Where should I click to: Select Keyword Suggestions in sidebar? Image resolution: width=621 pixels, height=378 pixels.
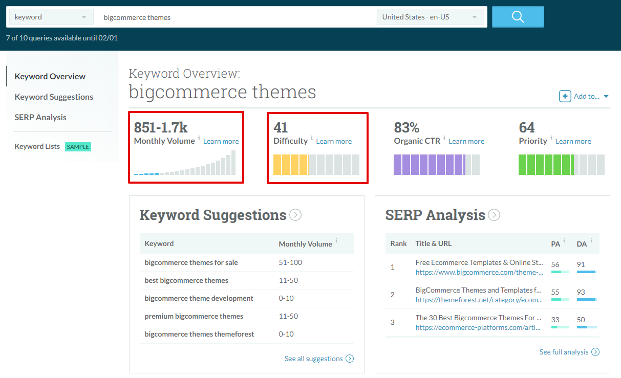54,97
